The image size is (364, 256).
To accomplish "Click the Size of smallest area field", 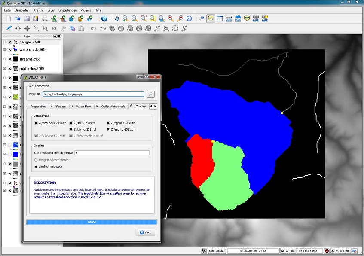I will (111, 152).
